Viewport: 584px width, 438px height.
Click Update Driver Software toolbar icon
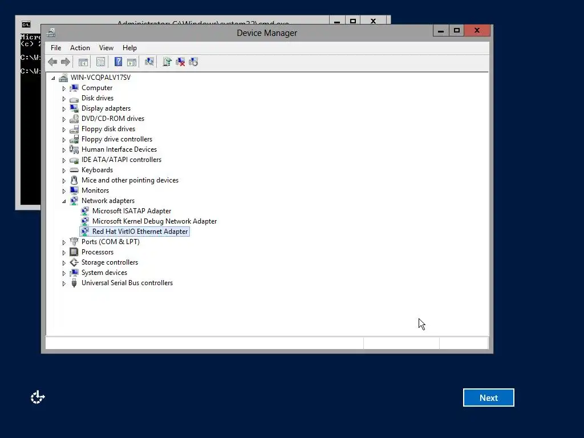(167, 62)
